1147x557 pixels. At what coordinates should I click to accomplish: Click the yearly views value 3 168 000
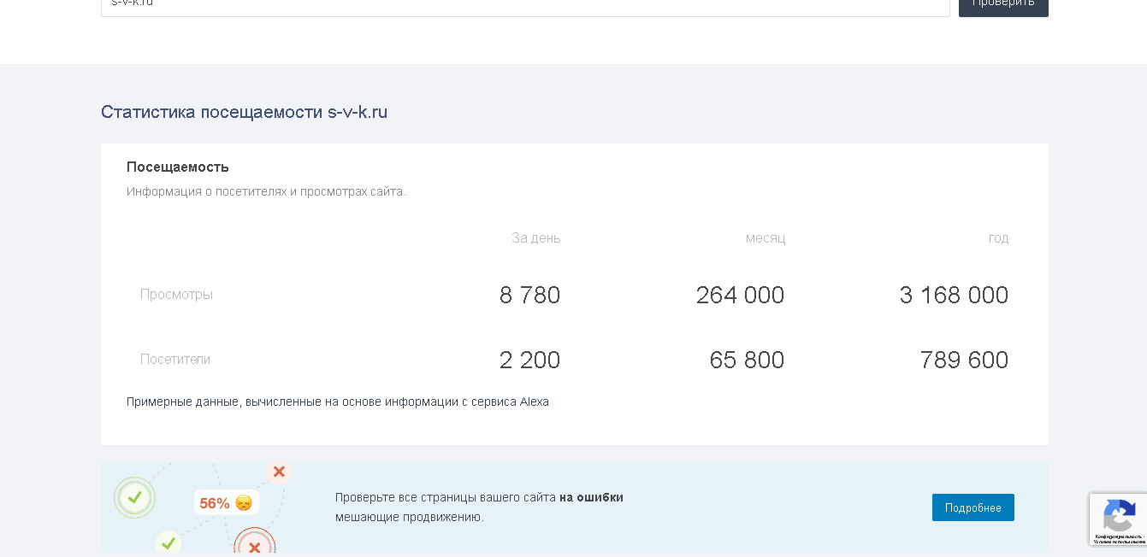(x=954, y=296)
